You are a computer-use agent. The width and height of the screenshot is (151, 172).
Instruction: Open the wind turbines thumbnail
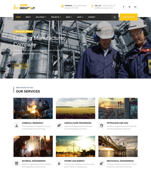[x=75, y=146]
